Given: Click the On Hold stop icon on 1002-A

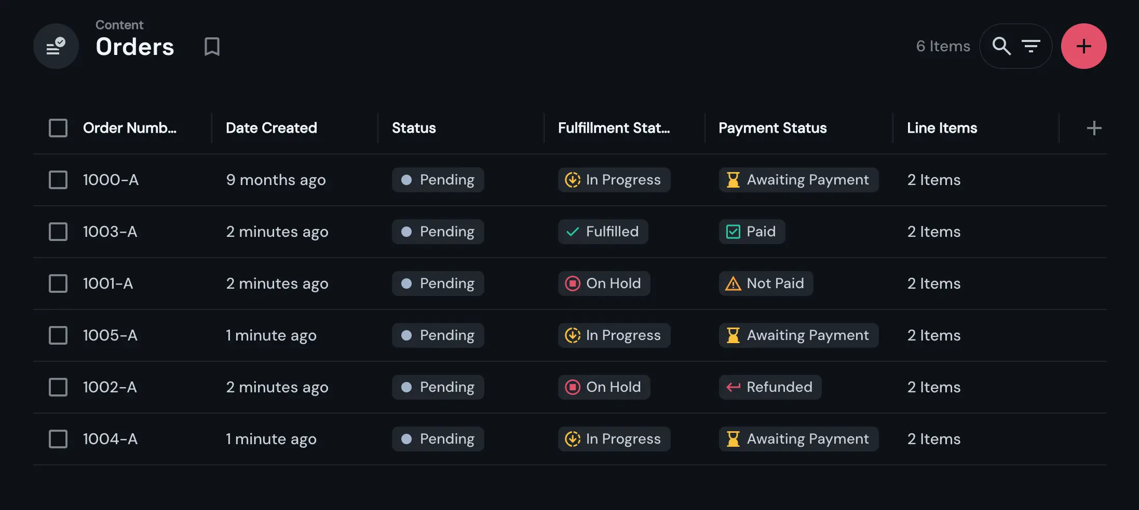Looking at the screenshot, I should pos(572,387).
